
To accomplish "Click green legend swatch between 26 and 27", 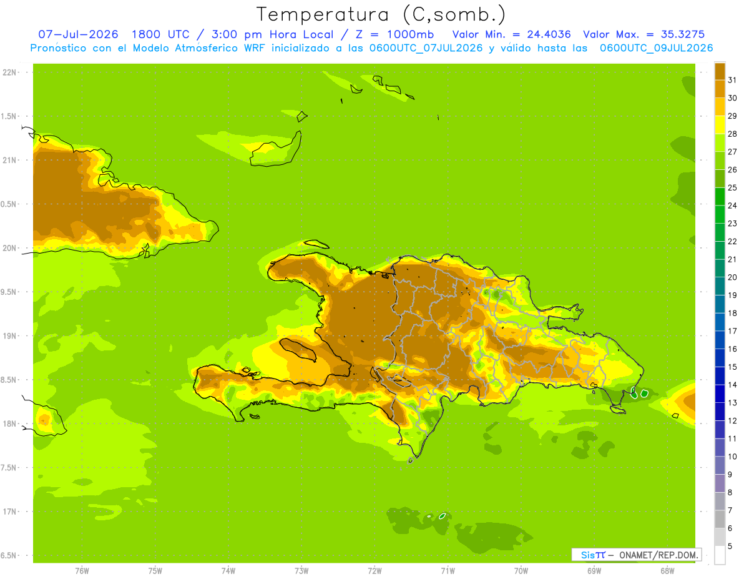I will point(720,161).
